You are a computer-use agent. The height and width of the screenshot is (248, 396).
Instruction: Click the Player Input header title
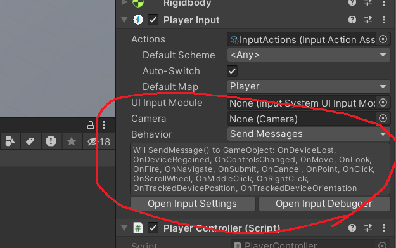click(191, 20)
